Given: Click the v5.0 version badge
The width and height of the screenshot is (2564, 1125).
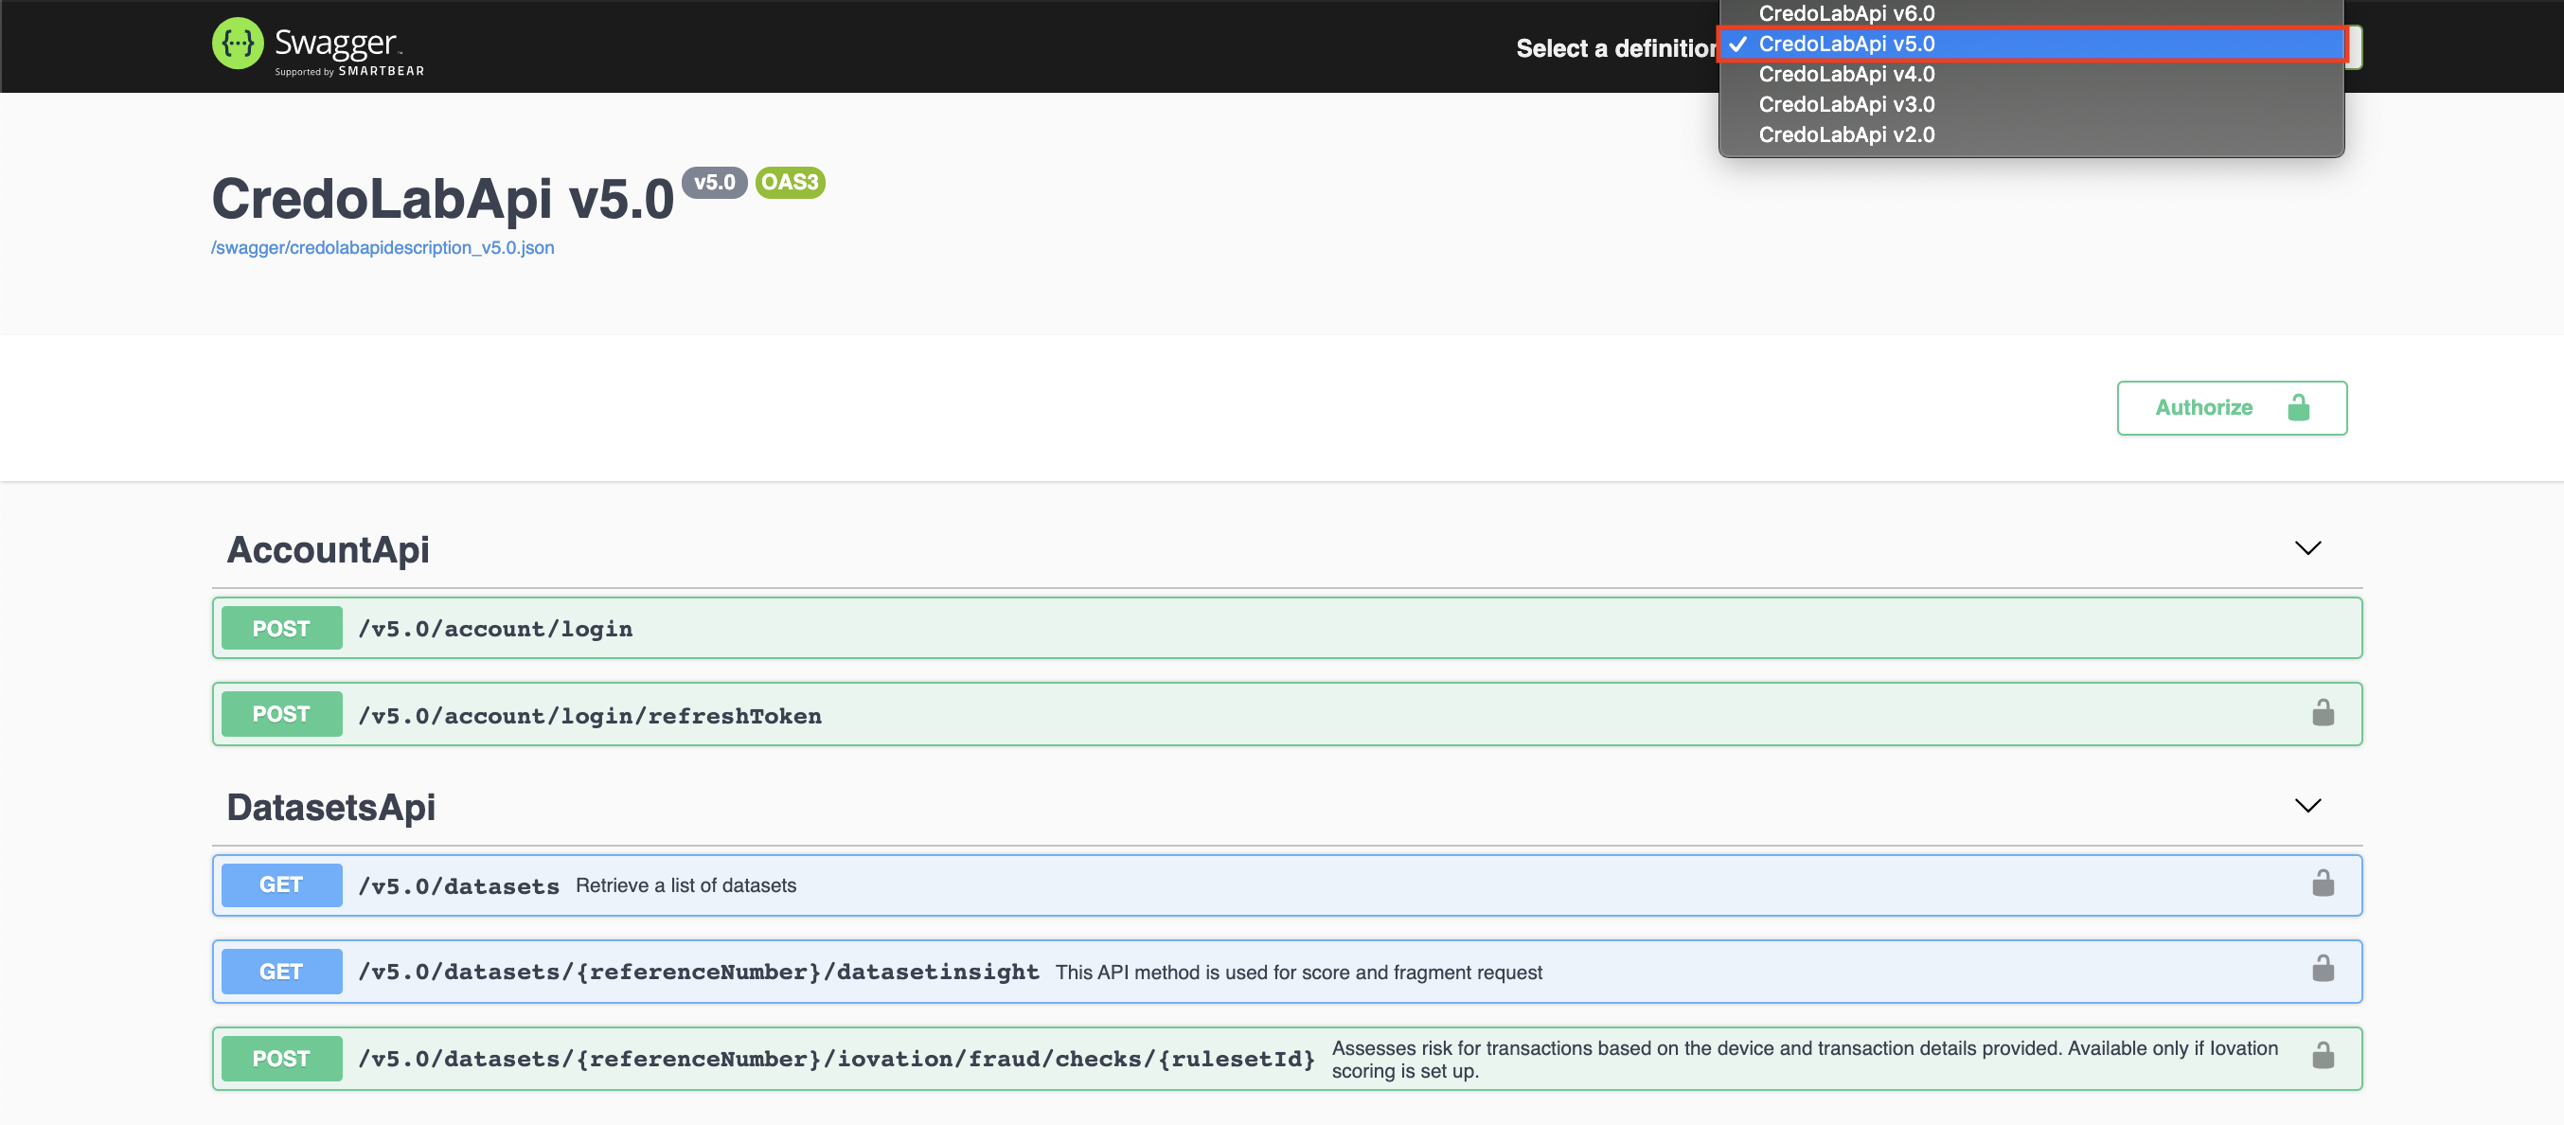Looking at the screenshot, I should (714, 182).
